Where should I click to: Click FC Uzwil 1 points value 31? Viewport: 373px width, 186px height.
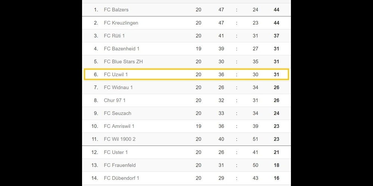(276, 74)
